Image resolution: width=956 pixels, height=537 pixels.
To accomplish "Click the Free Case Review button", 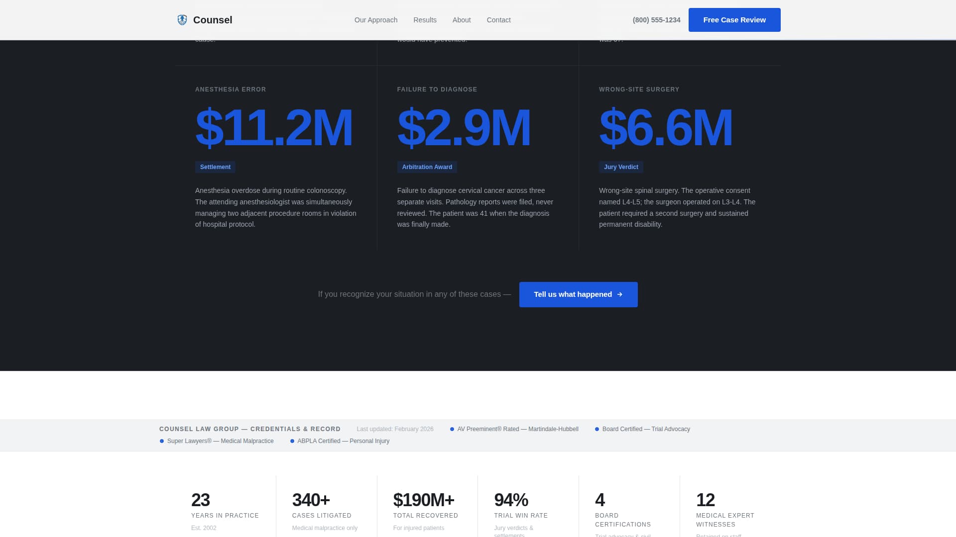I will point(734,20).
